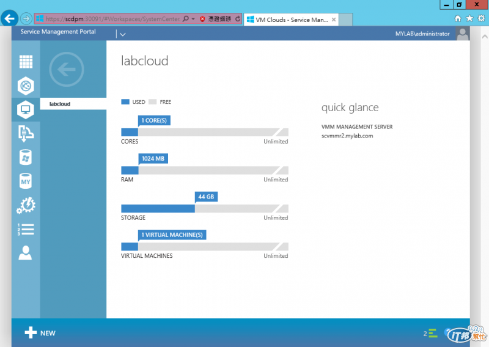Open the browser tools gear
489x347 pixels.
tap(482, 18)
